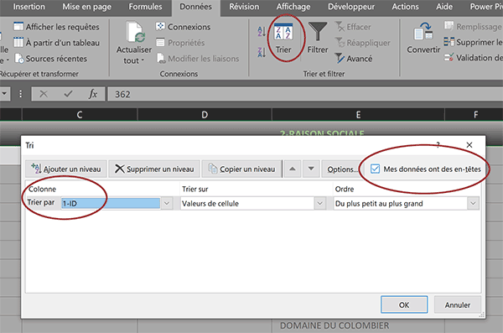Sort descending with the Z-A icon
503x333 pixels.
coord(262,52)
